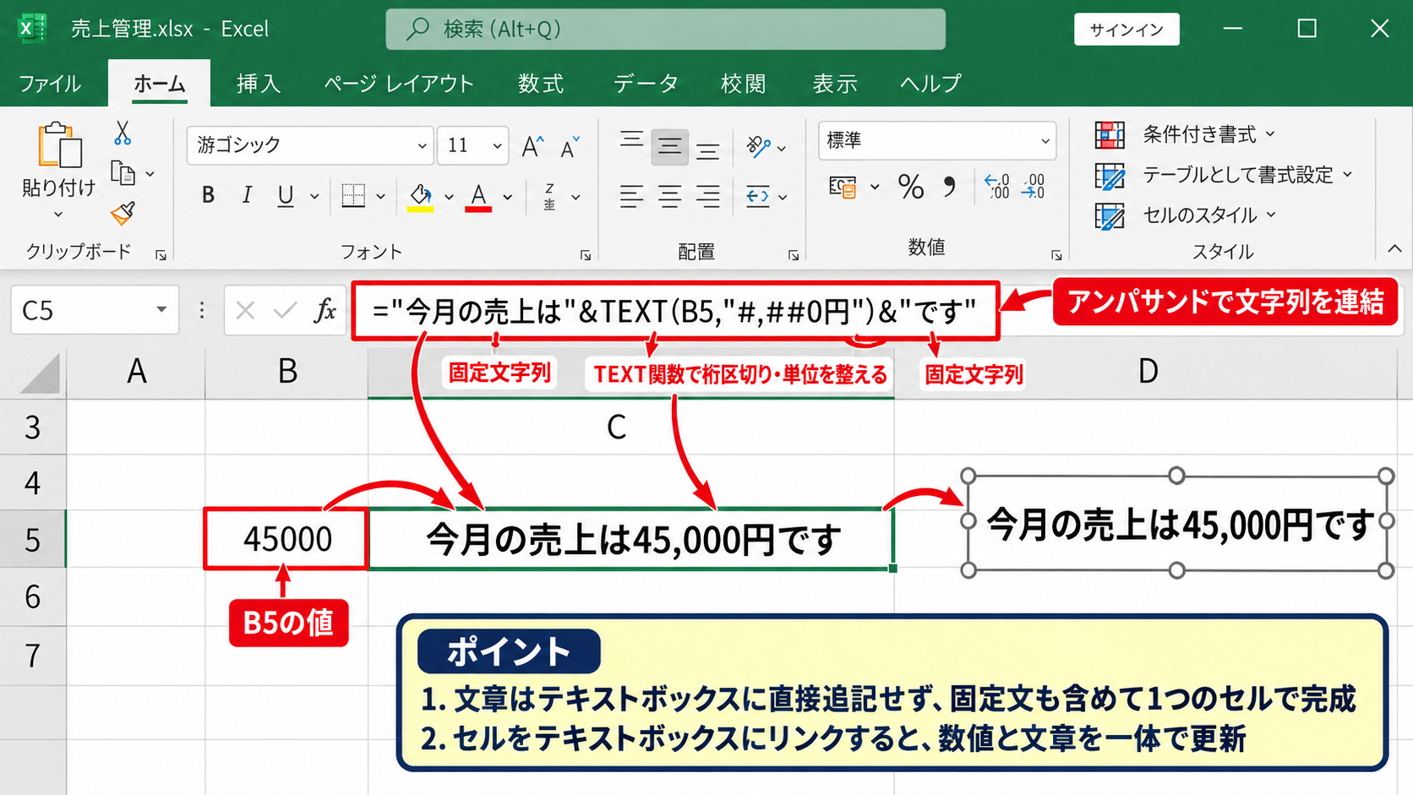Click the Cut scissors icon

(x=123, y=133)
